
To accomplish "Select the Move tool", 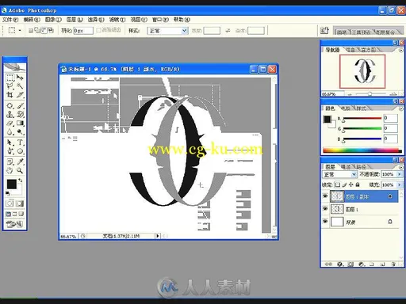I will pyautogui.click(x=20, y=78).
